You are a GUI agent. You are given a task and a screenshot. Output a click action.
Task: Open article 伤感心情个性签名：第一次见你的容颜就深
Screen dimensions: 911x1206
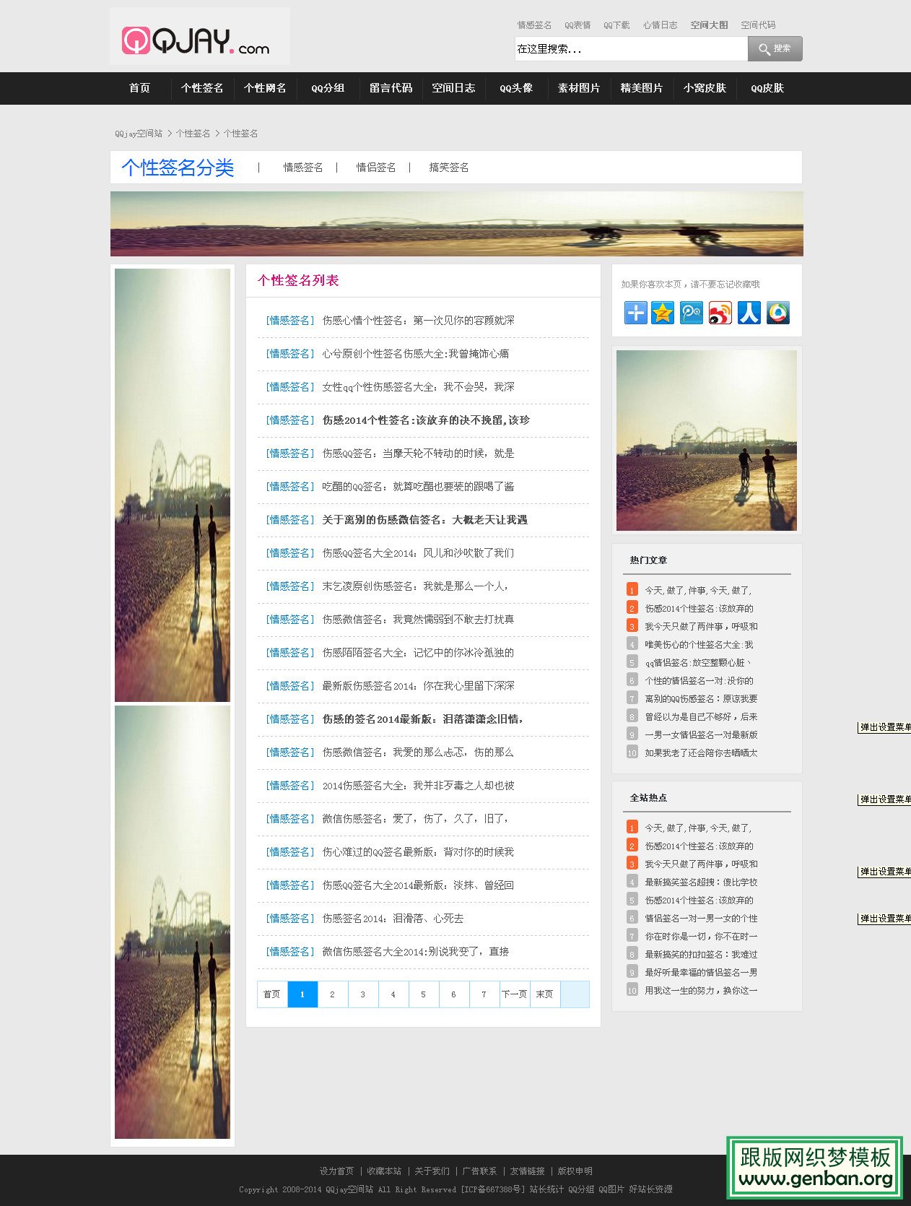[x=418, y=321]
